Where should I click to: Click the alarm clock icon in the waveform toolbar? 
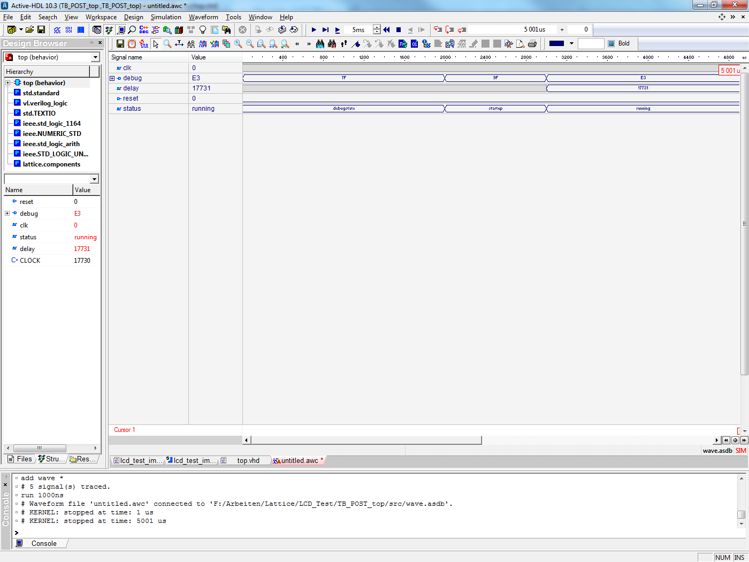coord(132,44)
